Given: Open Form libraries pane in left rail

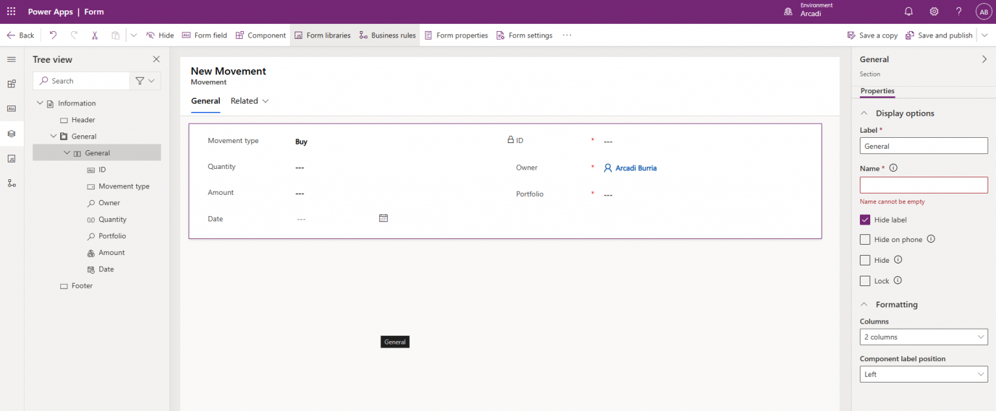Looking at the screenshot, I should click(11, 158).
